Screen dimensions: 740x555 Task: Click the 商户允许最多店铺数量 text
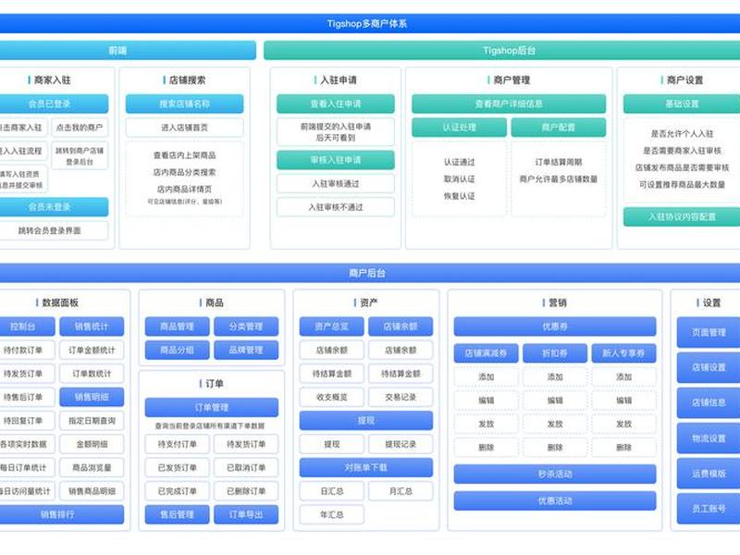[559, 179]
